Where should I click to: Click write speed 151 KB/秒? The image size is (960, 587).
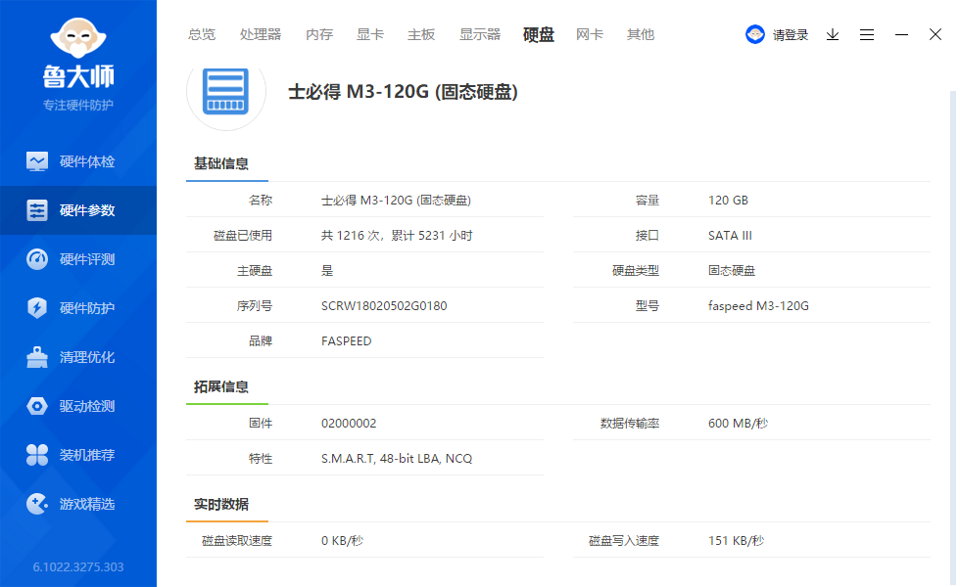(x=736, y=540)
